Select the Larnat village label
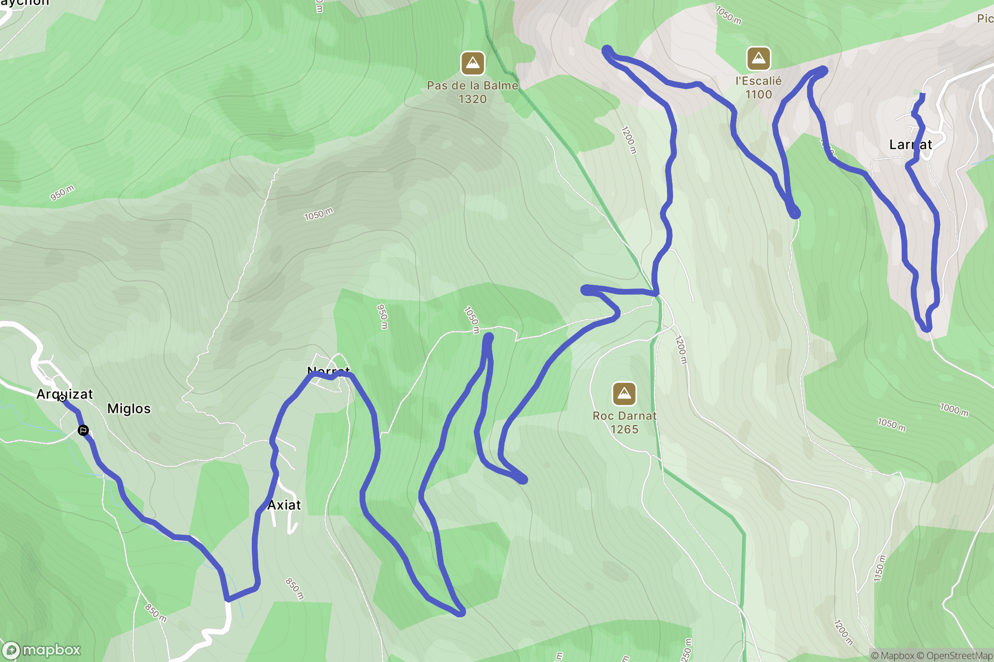The width and height of the screenshot is (994, 662). click(x=910, y=145)
